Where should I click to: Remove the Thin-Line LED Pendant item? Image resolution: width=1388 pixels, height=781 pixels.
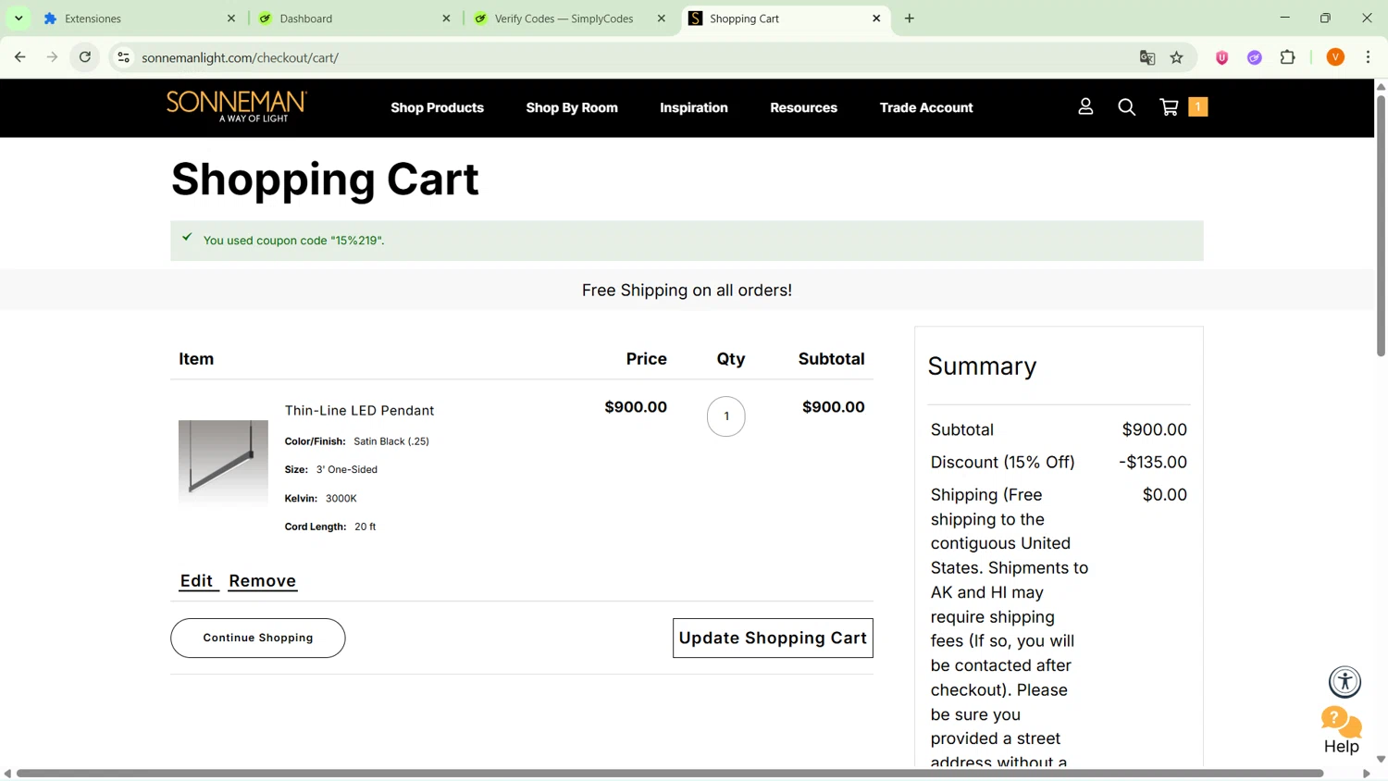(x=263, y=581)
